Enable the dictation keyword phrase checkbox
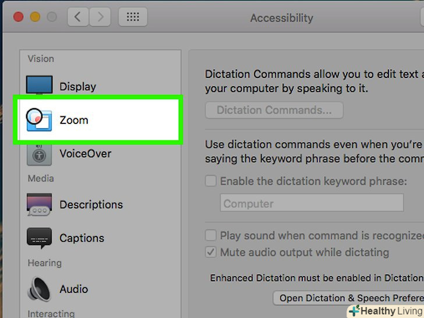This screenshot has height=318, width=424. (x=211, y=182)
